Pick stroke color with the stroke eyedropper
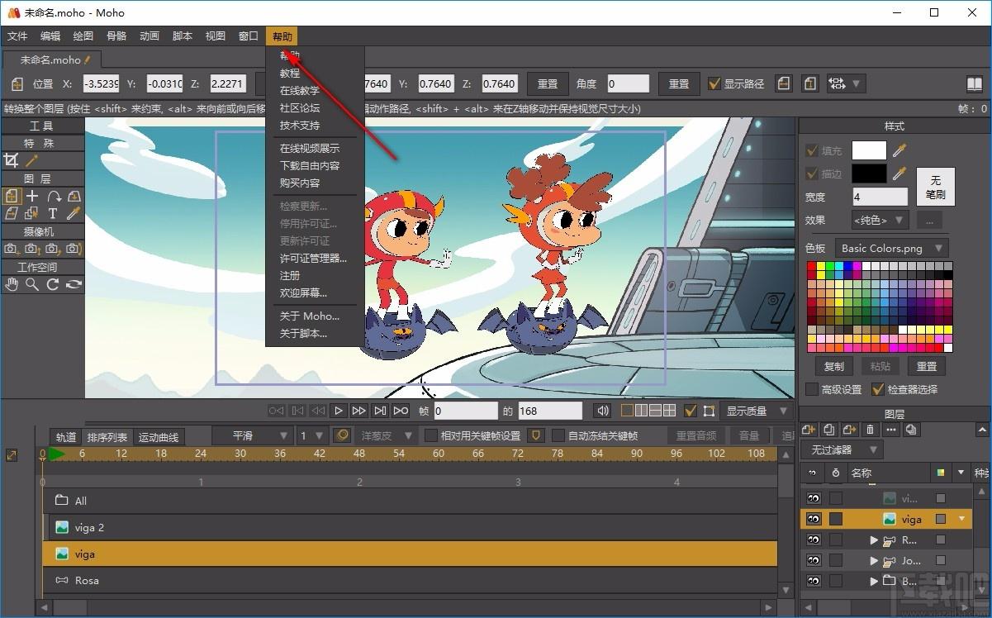 (x=899, y=174)
